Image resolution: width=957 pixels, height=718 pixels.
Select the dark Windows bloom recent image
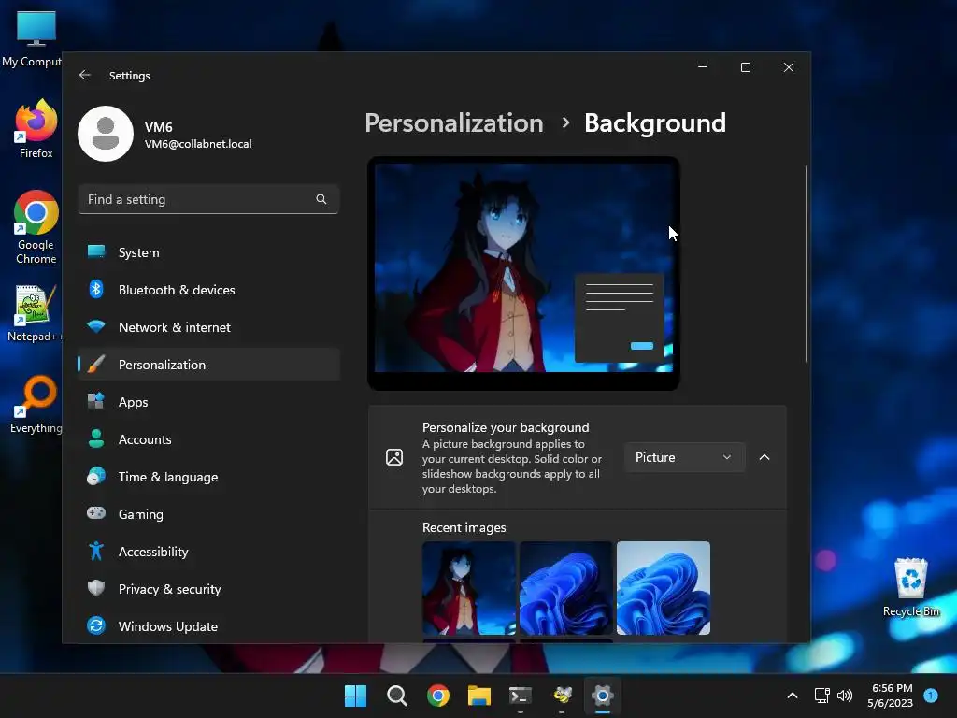pyautogui.click(x=565, y=588)
